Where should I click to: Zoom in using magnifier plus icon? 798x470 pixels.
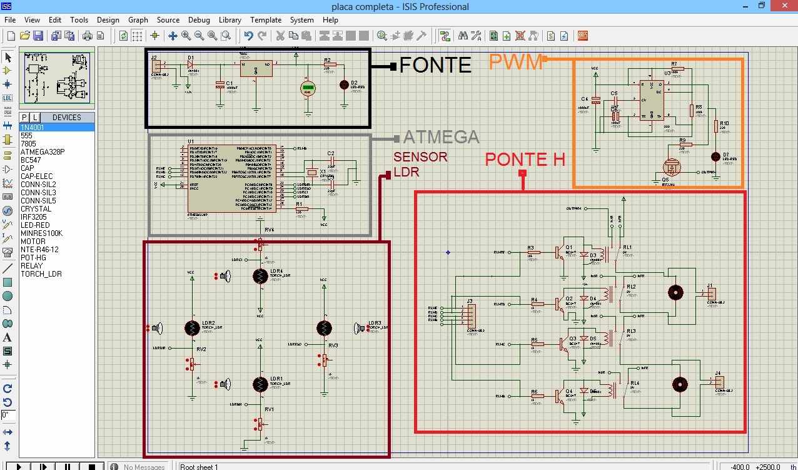186,36
